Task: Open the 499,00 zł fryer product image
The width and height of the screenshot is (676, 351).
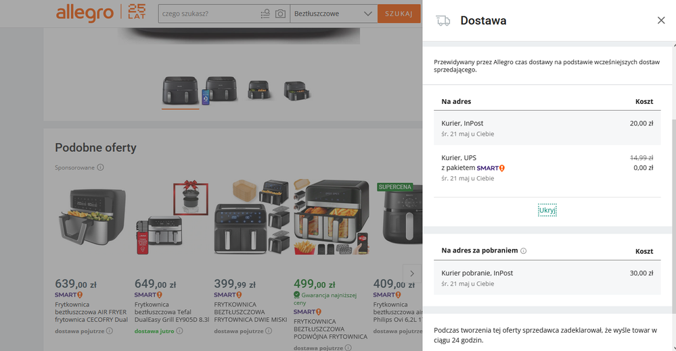Action: coord(331,217)
